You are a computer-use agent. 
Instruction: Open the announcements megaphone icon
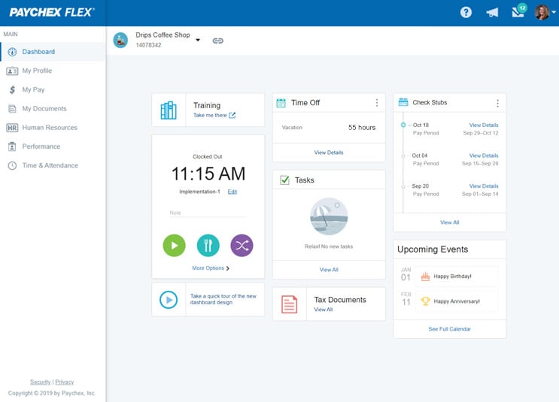(492, 13)
